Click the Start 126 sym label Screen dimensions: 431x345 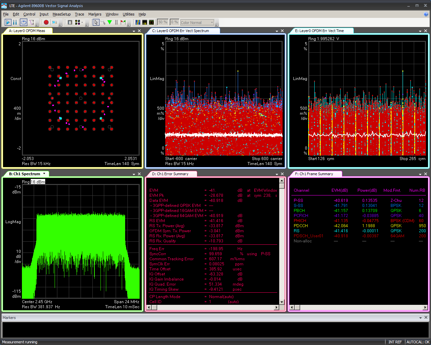point(321,159)
